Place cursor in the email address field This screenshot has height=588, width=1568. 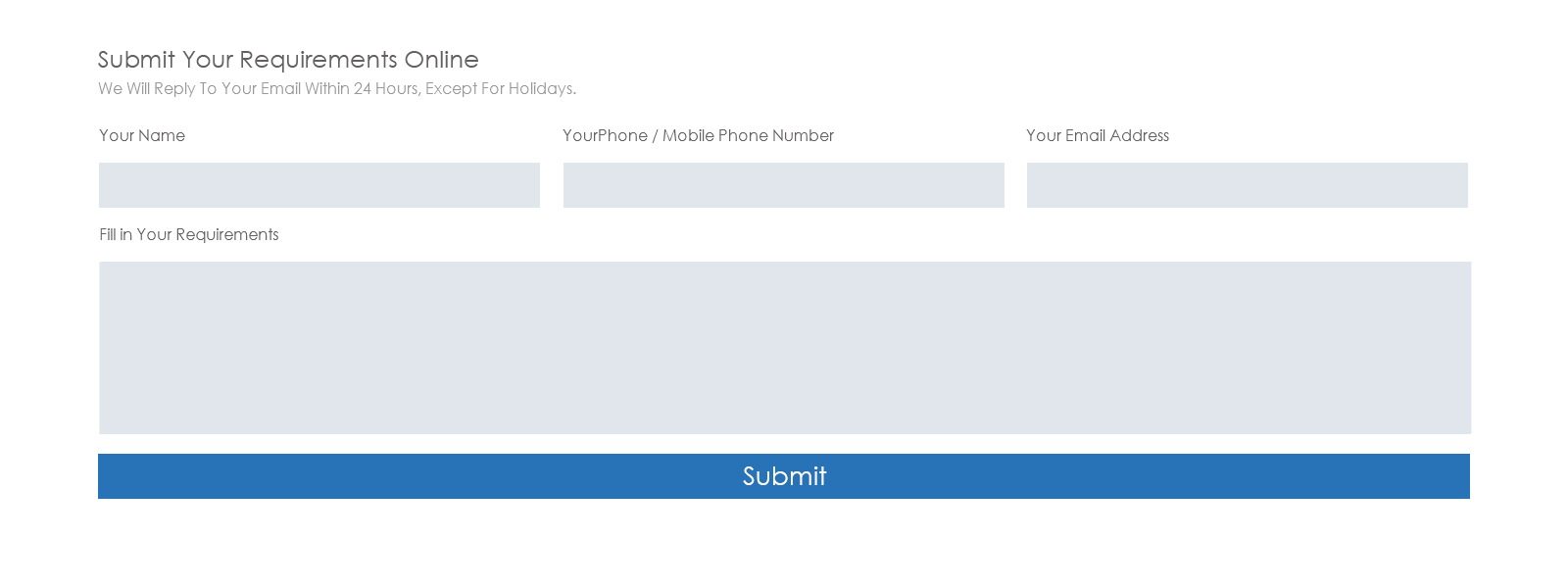tap(1247, 185)
